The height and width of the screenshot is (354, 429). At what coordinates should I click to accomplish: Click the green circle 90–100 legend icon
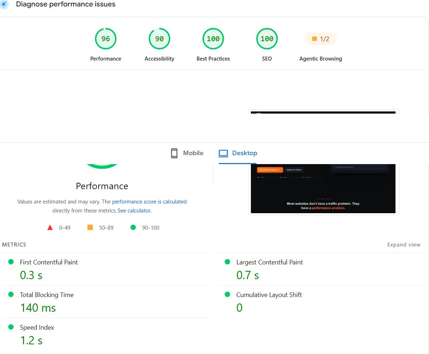click(133, 227)
